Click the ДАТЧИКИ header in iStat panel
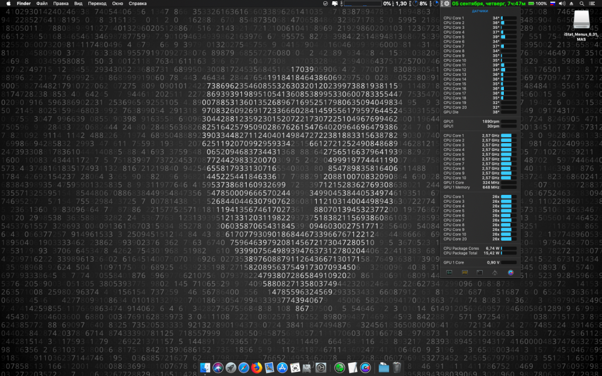This screenshot has height=376, width=602. [x=480, y=11]
